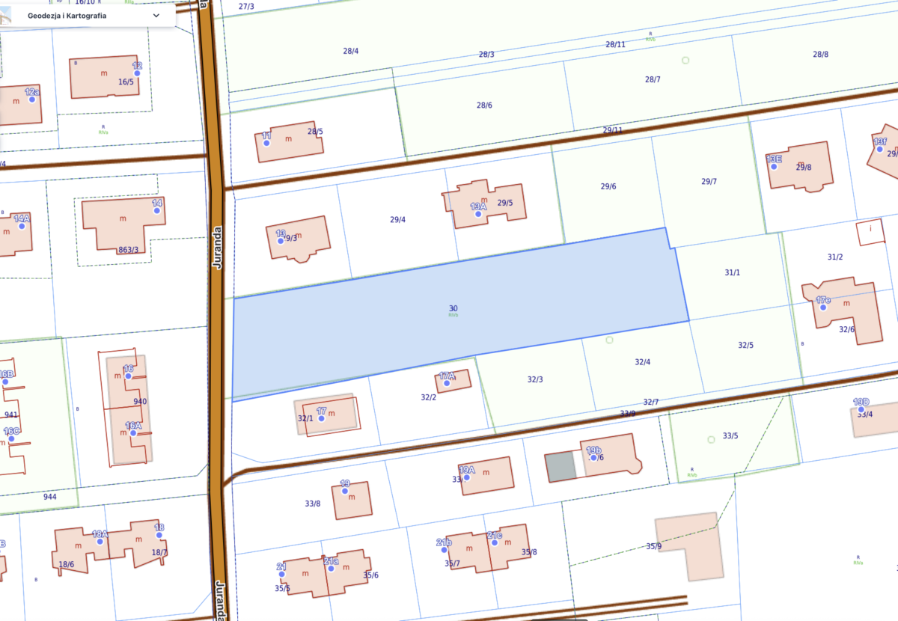898x621 pixels.
Task: Select address marker 16A
Action: click(132, 432)
